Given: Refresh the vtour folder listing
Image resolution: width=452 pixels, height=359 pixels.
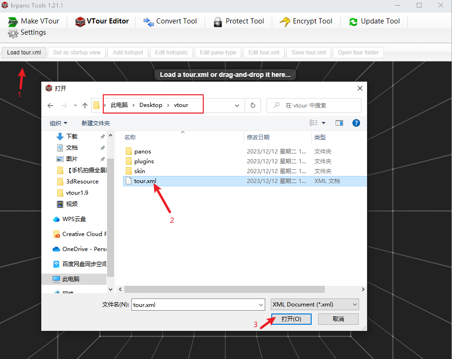Looking at the screenshot, I should tap(253, 106).
